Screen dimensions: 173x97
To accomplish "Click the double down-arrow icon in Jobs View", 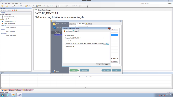I will pyautogui.click(x=3, y=10).
